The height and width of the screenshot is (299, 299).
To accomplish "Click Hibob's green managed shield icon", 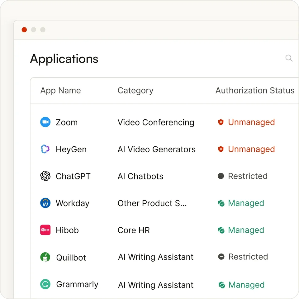I will pyautogui.click(x=221, y=230).
